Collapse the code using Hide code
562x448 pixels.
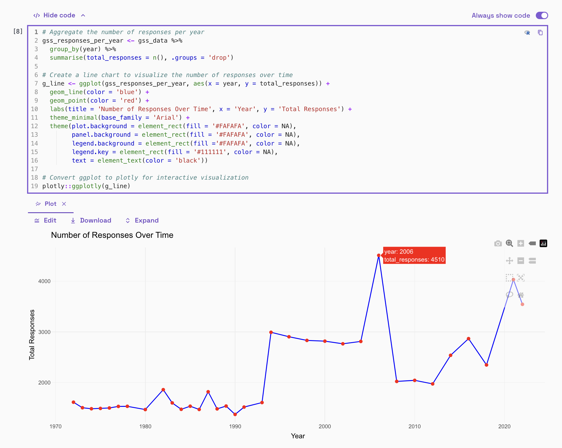click(59, 15)
